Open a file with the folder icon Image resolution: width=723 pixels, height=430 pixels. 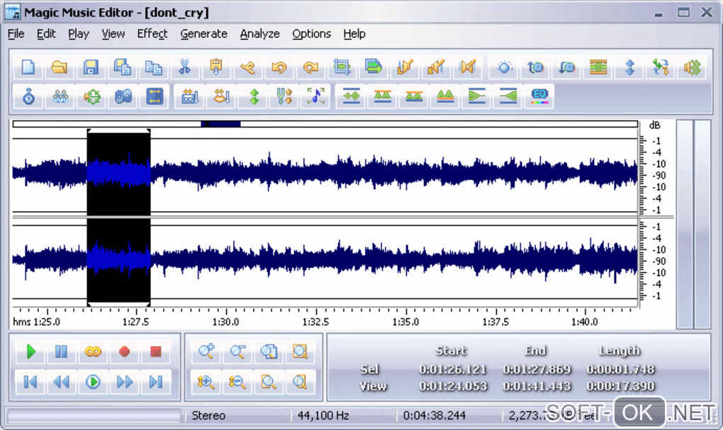click(60, 67)
